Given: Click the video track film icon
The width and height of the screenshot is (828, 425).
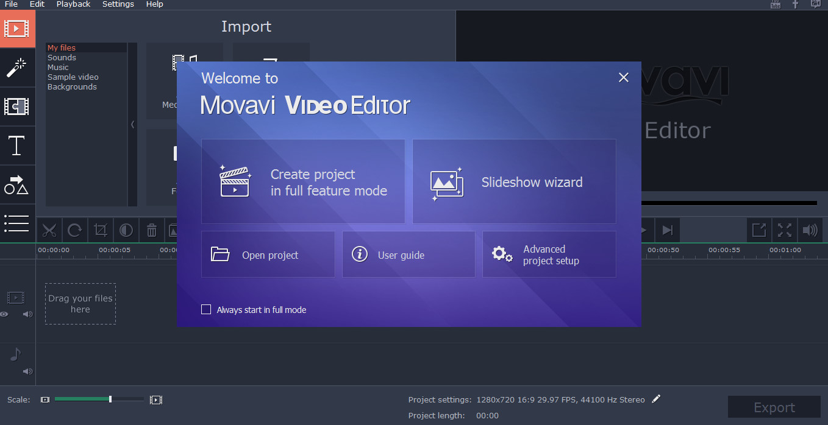Looking at the screenshot, I should 16,298.
